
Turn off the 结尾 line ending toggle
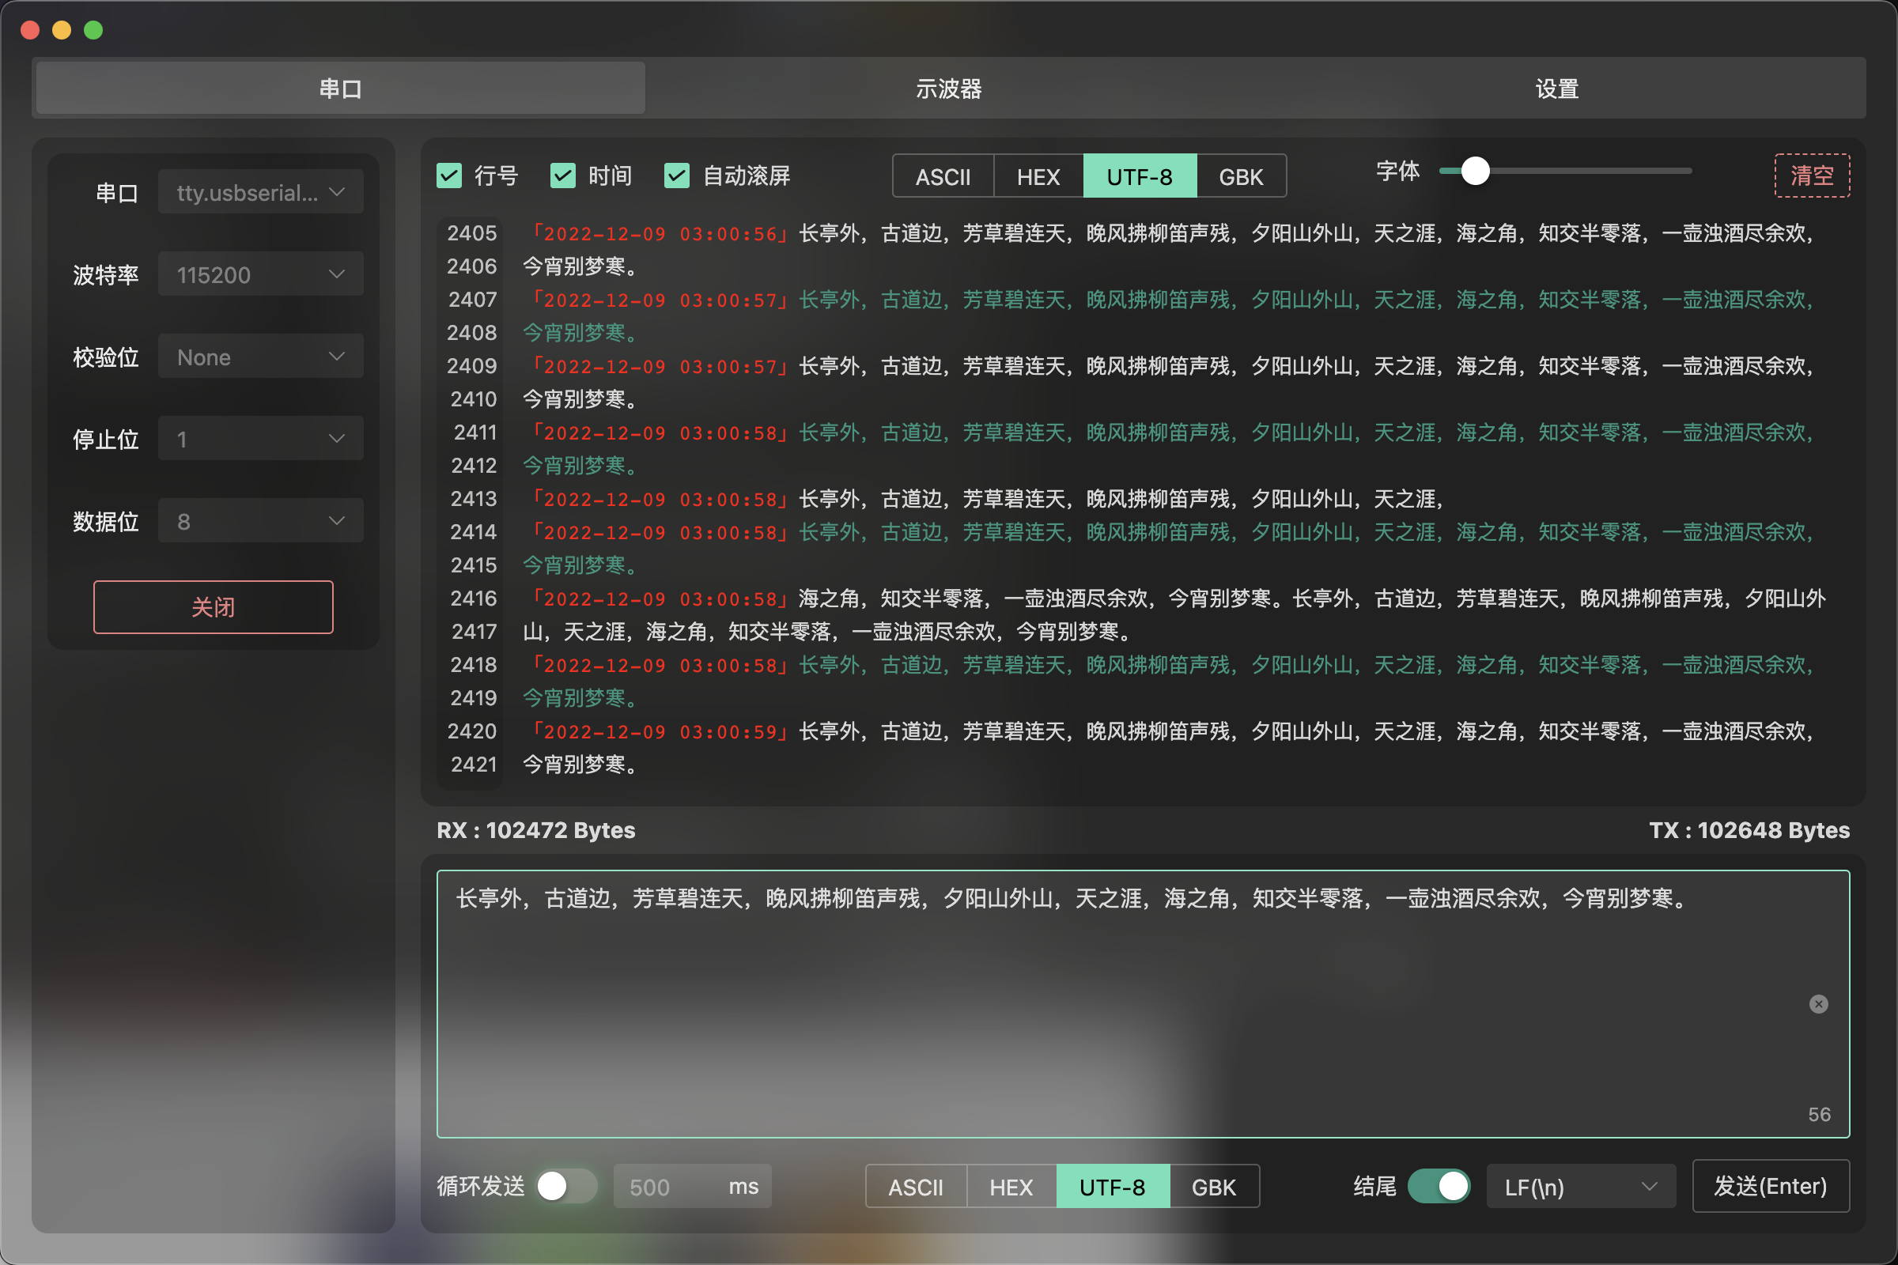click(x=1439, y=1187)
